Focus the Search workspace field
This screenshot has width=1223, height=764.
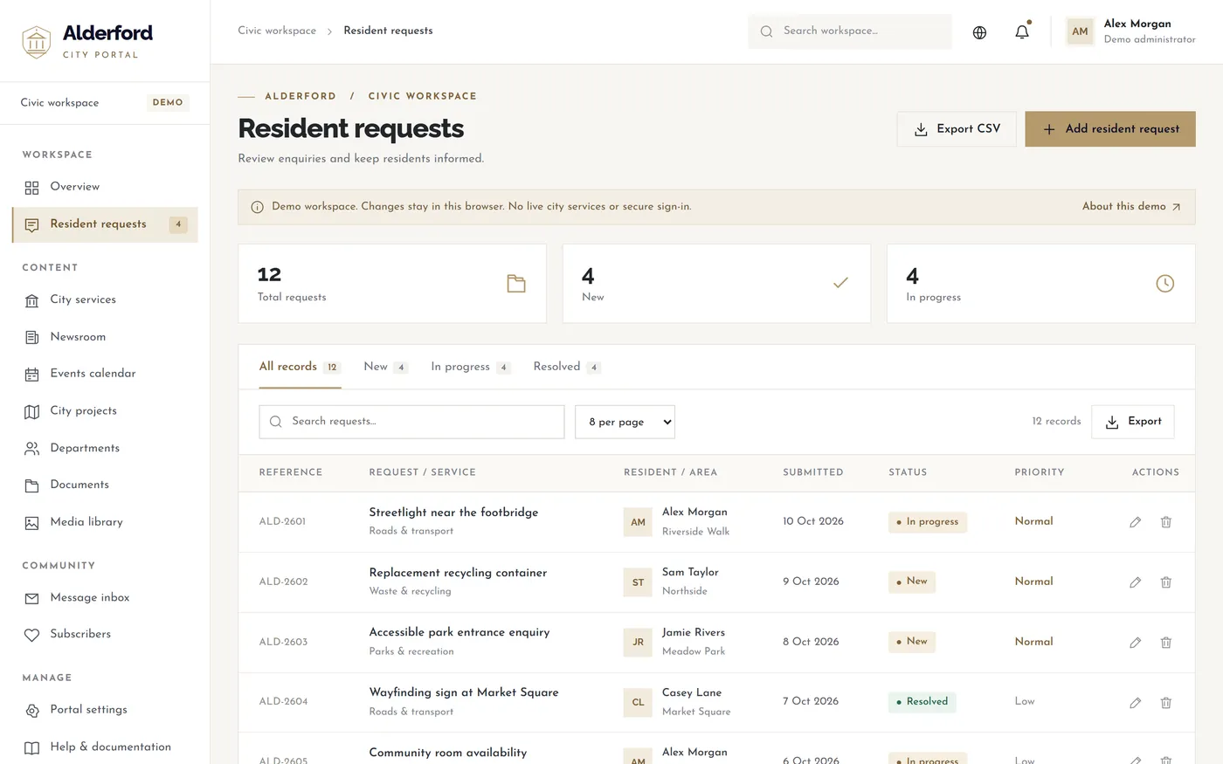[x=850, y=31]
